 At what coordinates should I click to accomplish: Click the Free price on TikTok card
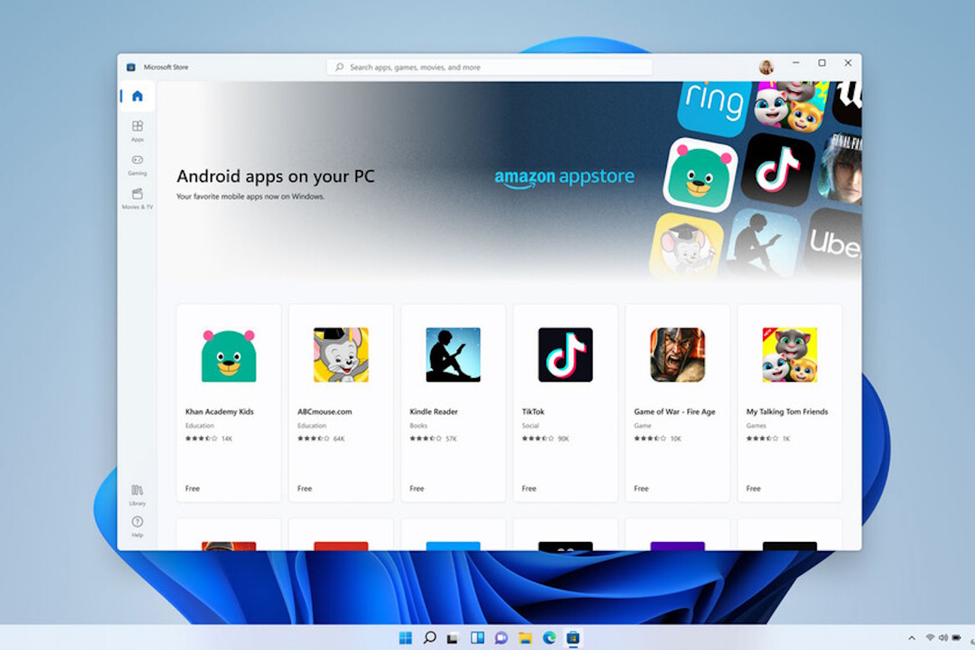coord(529,488)
